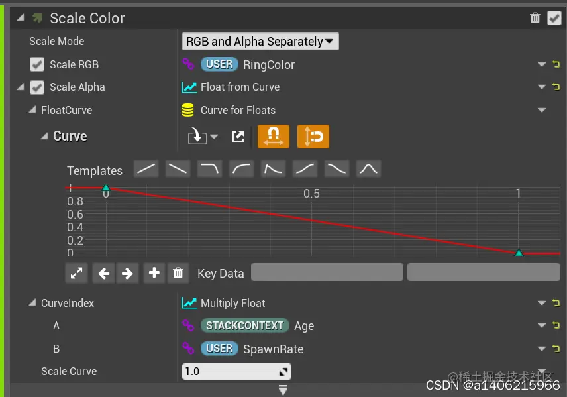The image size is (567, 397).
Task: Open curve in external editor icon
Action: [238, 137]
